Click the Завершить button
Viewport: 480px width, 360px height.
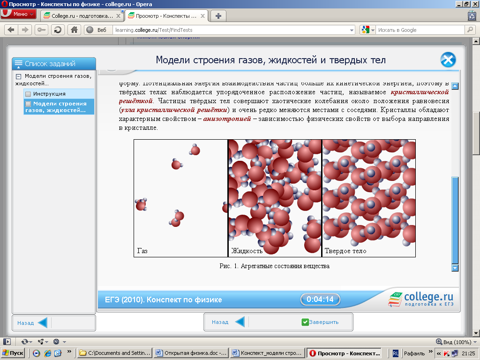[320, 322]
